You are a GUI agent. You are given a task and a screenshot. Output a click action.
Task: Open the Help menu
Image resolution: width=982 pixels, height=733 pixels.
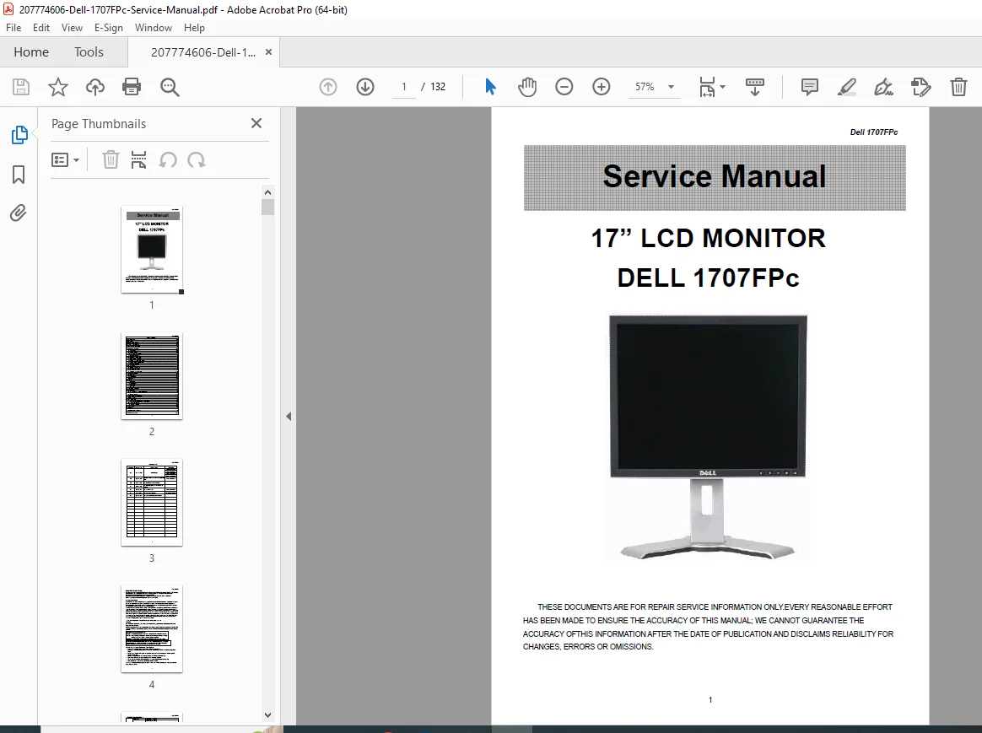[194, 28]
